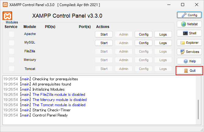Viewport: 204px width, 132px height.
Task: Toggle the FileZilla service checkbox
Action: (12, 51)
